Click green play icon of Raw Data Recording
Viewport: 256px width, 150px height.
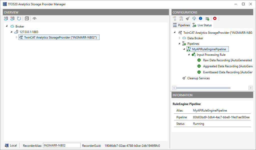199,60
